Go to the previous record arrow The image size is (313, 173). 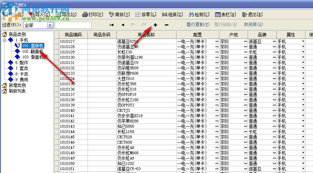tap(123, 25)
